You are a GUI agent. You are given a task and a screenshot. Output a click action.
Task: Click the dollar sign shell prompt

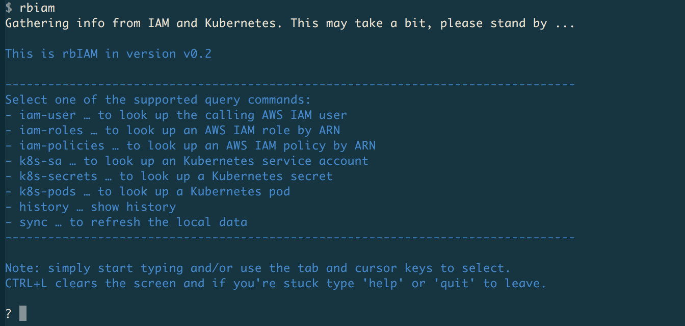click(9, 8)
